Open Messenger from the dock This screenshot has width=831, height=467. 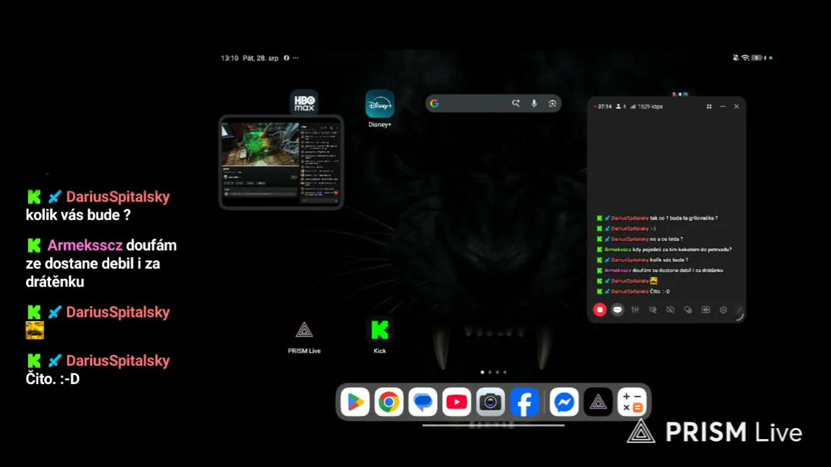click(564, 403)
